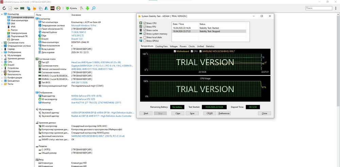The height and width of the screenshot is (167, 340).
Task: Click the Купить buy button in the toolbar
Action: pos(71,8)
